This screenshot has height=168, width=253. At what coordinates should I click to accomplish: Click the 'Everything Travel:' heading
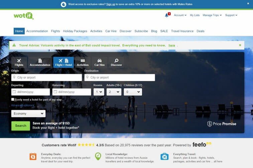(184, 154)
